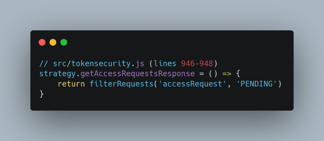Click the opening curly brace
This screenshot has height=141, width=324.
click(238, 74)
